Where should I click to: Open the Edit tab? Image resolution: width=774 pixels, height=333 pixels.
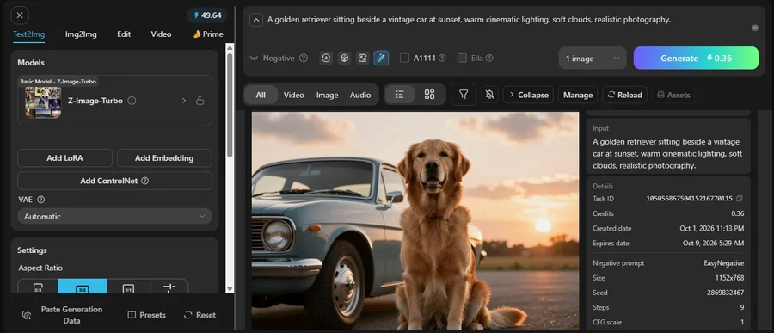tap(124, 34)
